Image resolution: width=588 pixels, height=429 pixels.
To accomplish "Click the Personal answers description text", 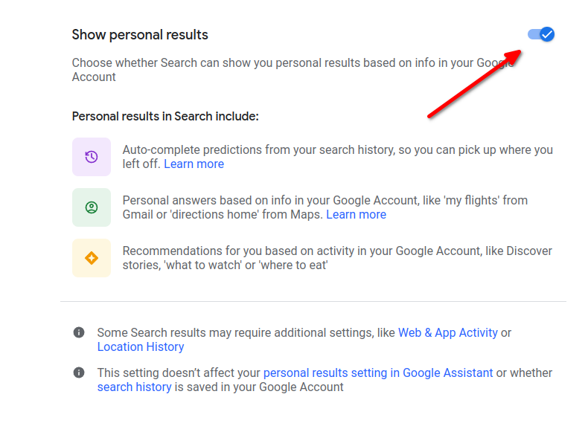I will click(325, 207).
